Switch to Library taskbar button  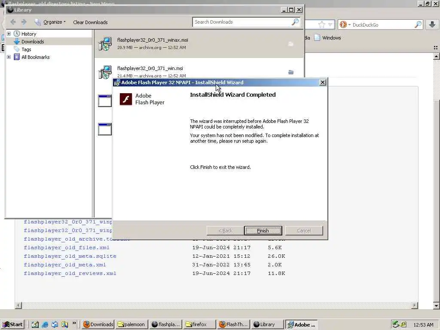click(x=267, y=324)
